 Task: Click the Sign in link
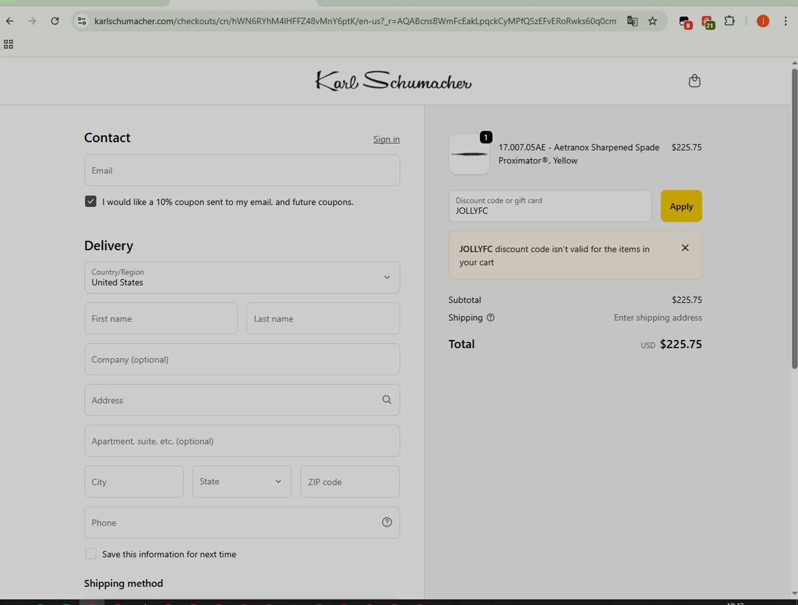pyautogui.click(x=386, y=139)
